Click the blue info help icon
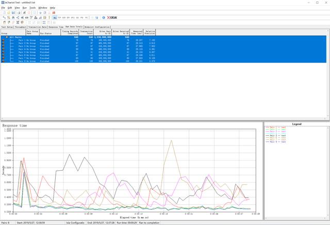The width and height of the screenshot is (330, 225). click(103, 18)
